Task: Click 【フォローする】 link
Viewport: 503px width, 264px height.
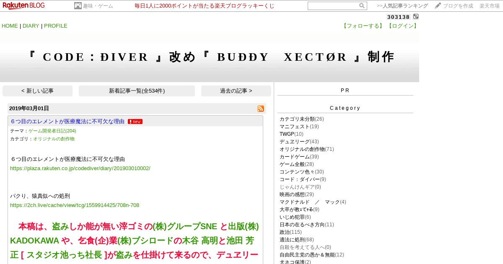Action: tap(363, 26)
